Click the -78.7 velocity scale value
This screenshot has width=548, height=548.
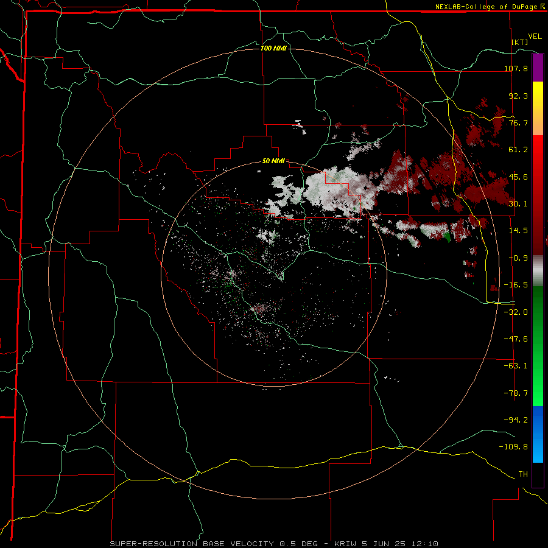(x=516, y=393)
